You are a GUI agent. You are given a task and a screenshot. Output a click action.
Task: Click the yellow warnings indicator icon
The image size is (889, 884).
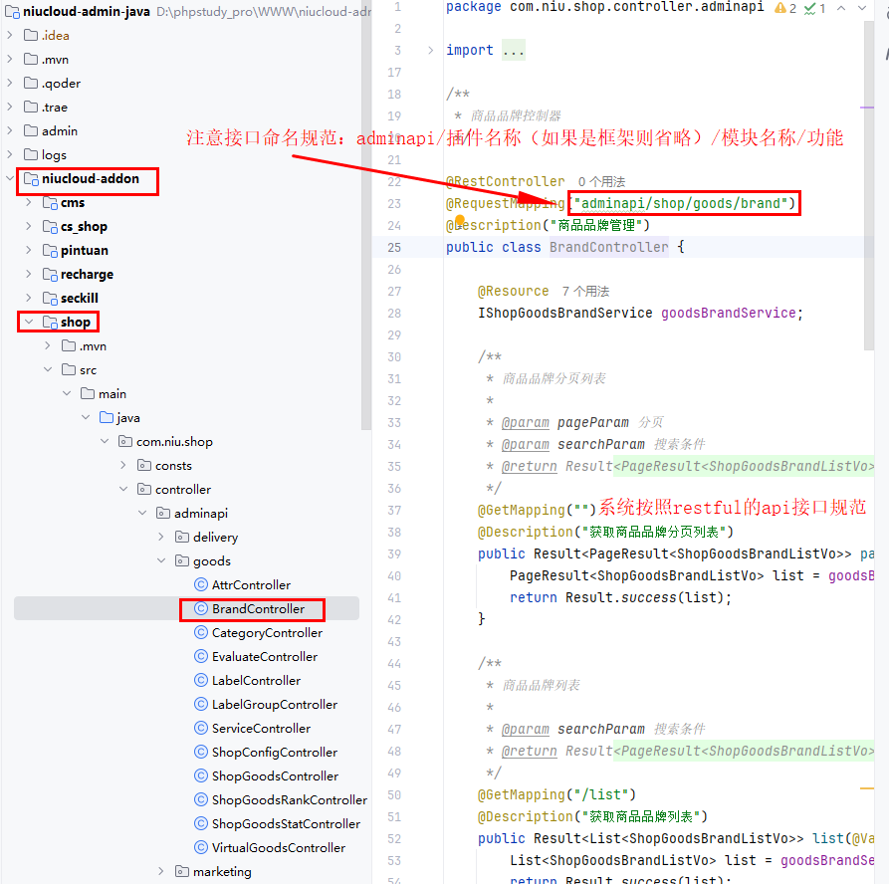780,8
